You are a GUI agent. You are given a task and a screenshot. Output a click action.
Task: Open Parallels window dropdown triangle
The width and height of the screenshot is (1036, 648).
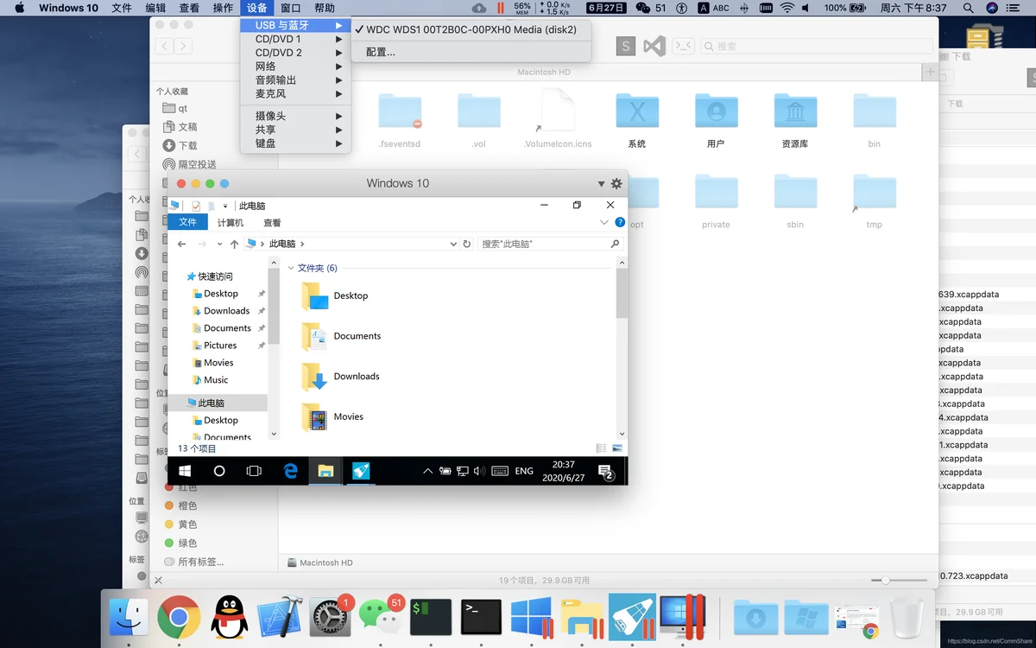point(602,183)
